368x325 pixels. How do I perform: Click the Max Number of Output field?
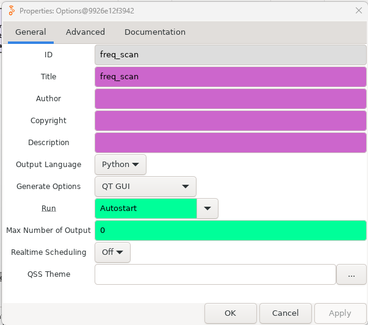pyautogui.click(x=231, y=230)
